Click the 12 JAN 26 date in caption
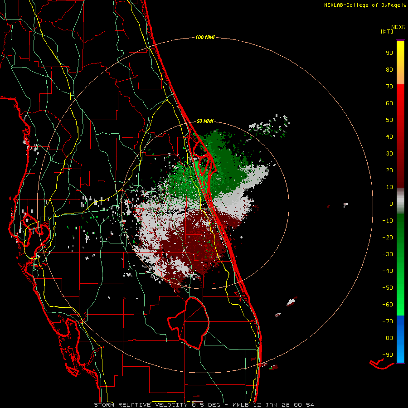408x408 pixels. 272,405
